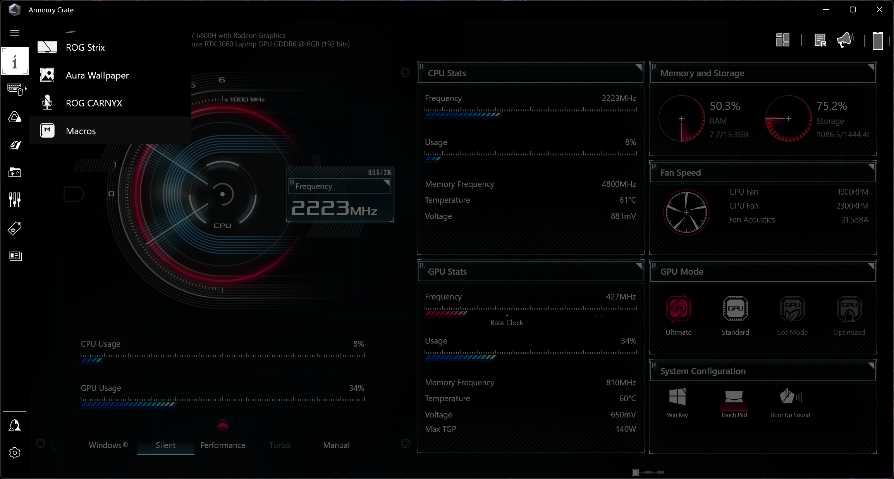Open the Game Library folder icon

pyautogui.click(x=15, y=172)
